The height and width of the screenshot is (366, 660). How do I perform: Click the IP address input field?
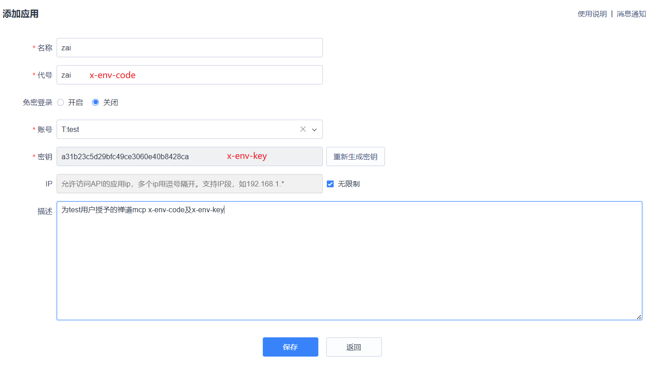coord(189,184)
